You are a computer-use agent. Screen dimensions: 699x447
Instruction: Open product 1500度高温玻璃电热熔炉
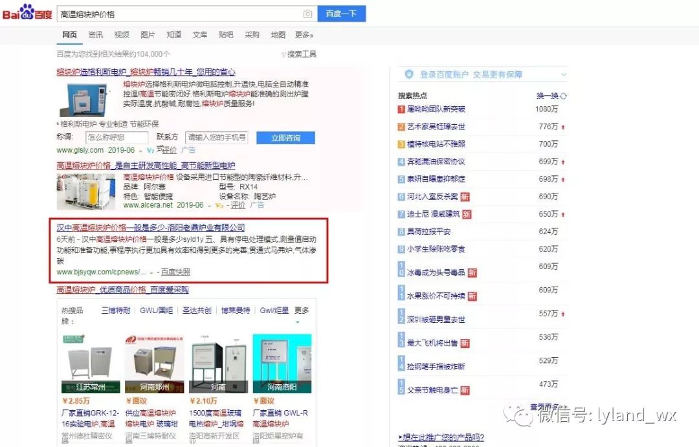(216, 419)
